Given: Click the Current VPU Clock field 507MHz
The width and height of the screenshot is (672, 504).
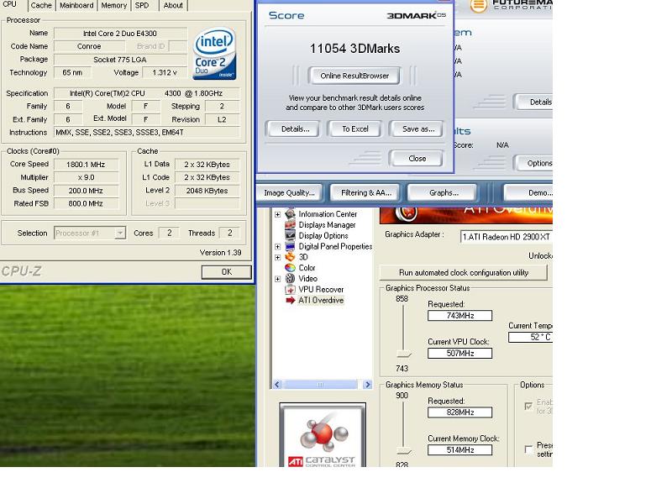Looking at the screenshot, I should click(459, 353).
